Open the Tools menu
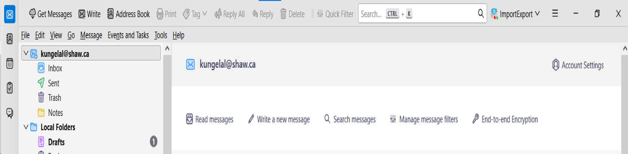Viewport: 628px width, 154px height. pyautogui.click(x=161, y=35)
